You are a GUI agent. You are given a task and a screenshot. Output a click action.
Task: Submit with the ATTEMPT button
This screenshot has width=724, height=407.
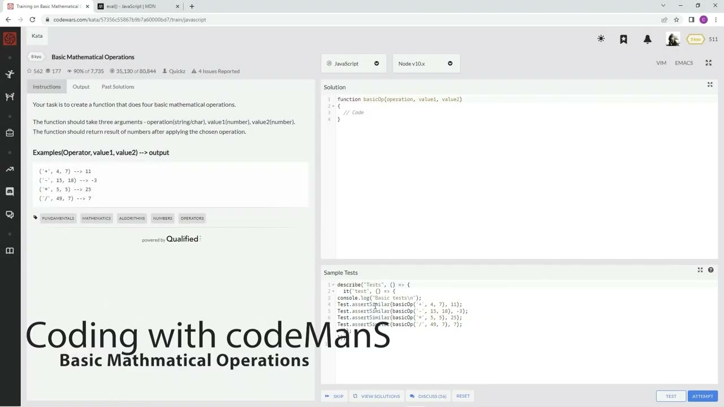point(703,396)
